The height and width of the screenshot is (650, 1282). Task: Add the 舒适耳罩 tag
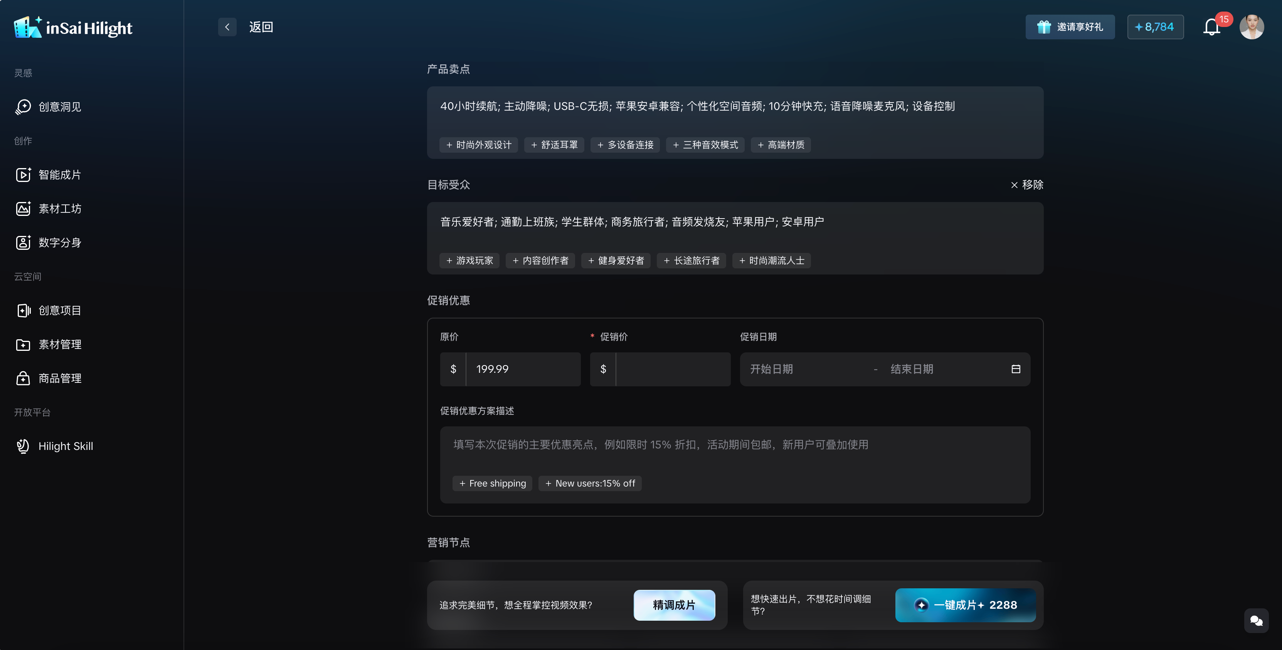point(554,145)
